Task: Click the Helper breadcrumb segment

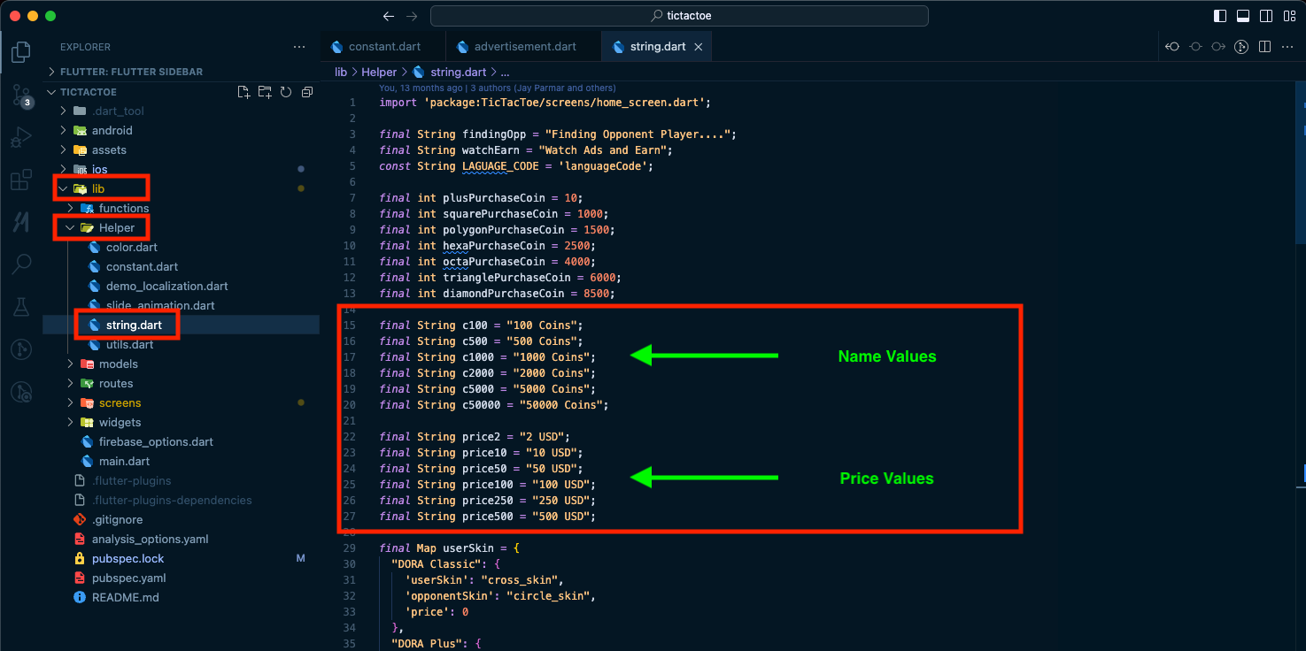Action: click(x=379, y=73)
